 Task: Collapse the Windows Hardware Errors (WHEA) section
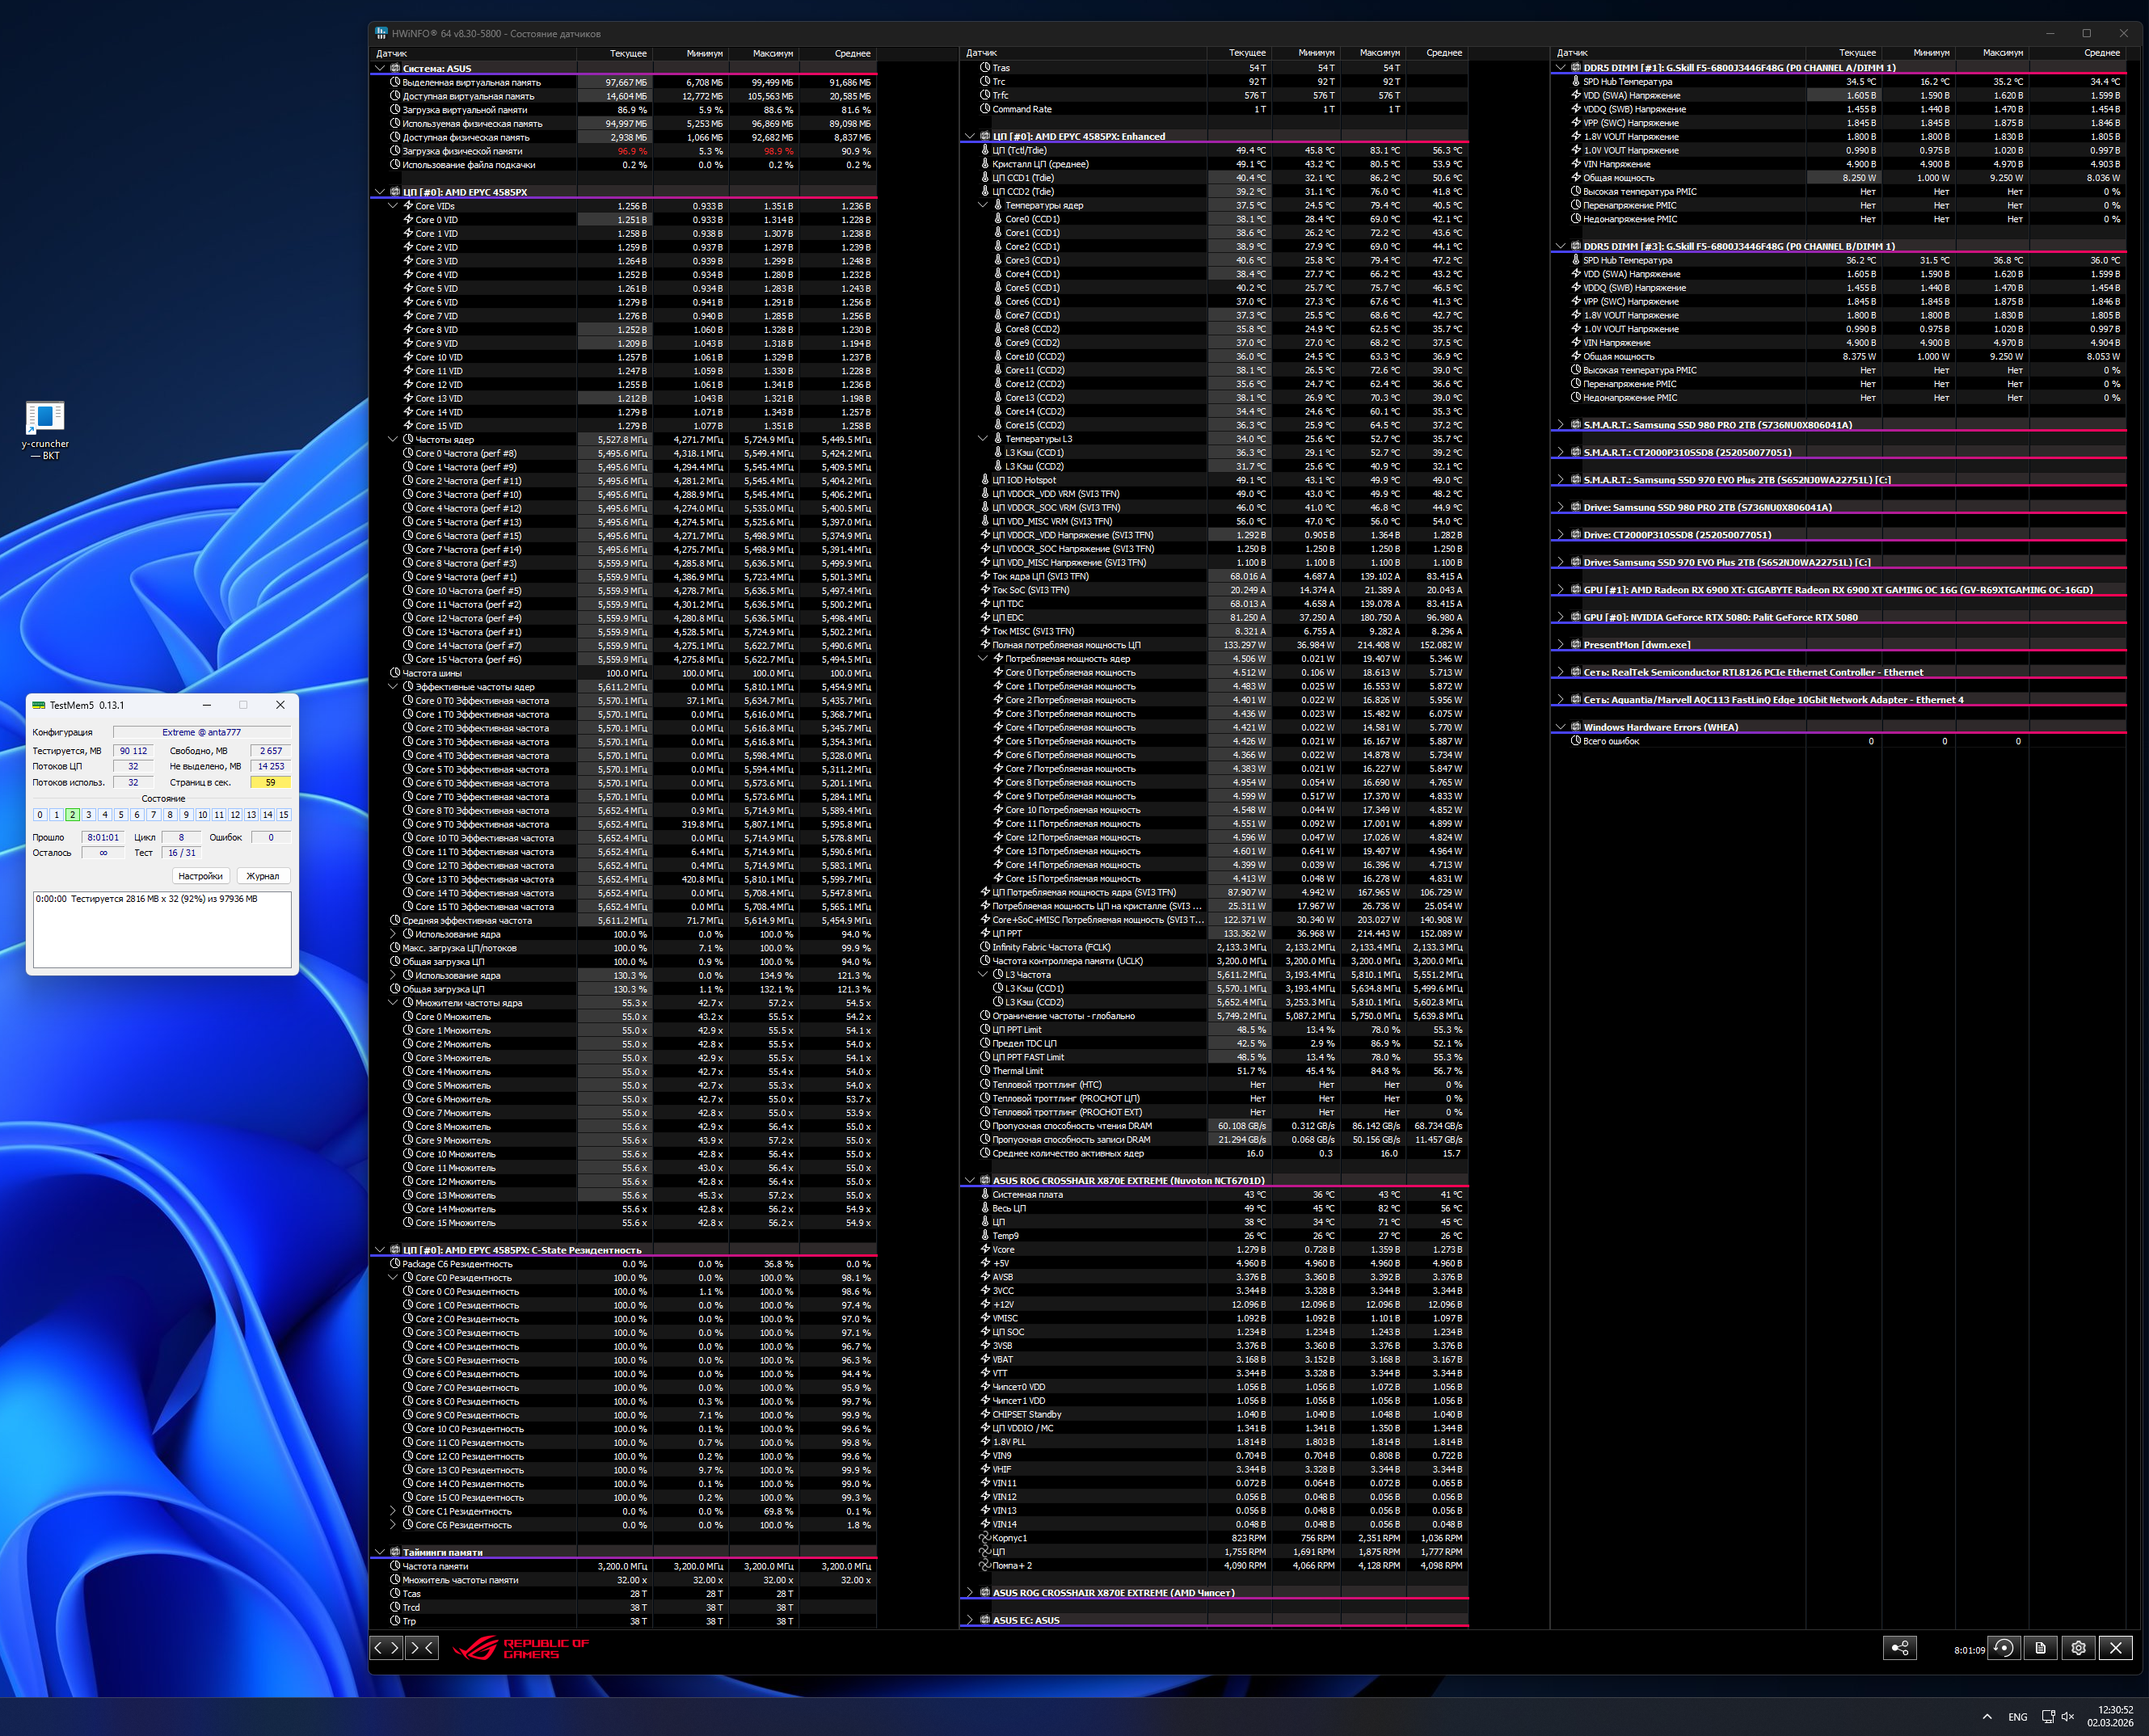coord(1560,727)
